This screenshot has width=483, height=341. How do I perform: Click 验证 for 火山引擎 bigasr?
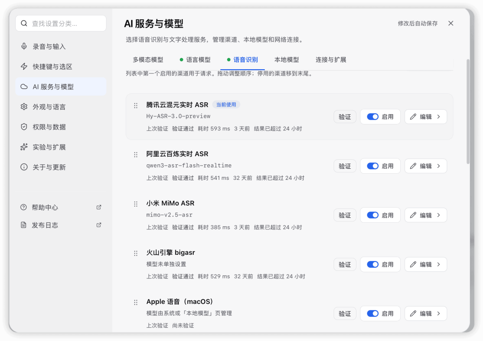coord(345,264)
